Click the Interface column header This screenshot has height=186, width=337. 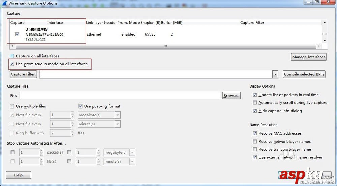(x=55, y=23)
